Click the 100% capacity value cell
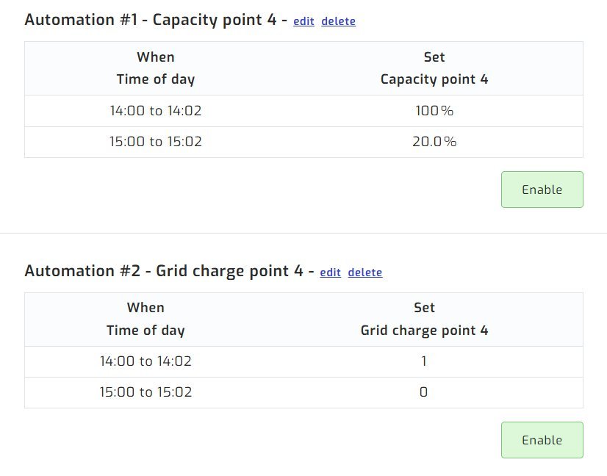607x476 pixels. 434,111
